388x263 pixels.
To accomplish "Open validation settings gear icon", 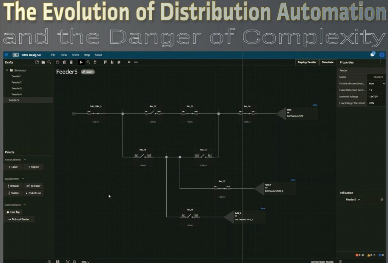I will click(x=382, y=199).
